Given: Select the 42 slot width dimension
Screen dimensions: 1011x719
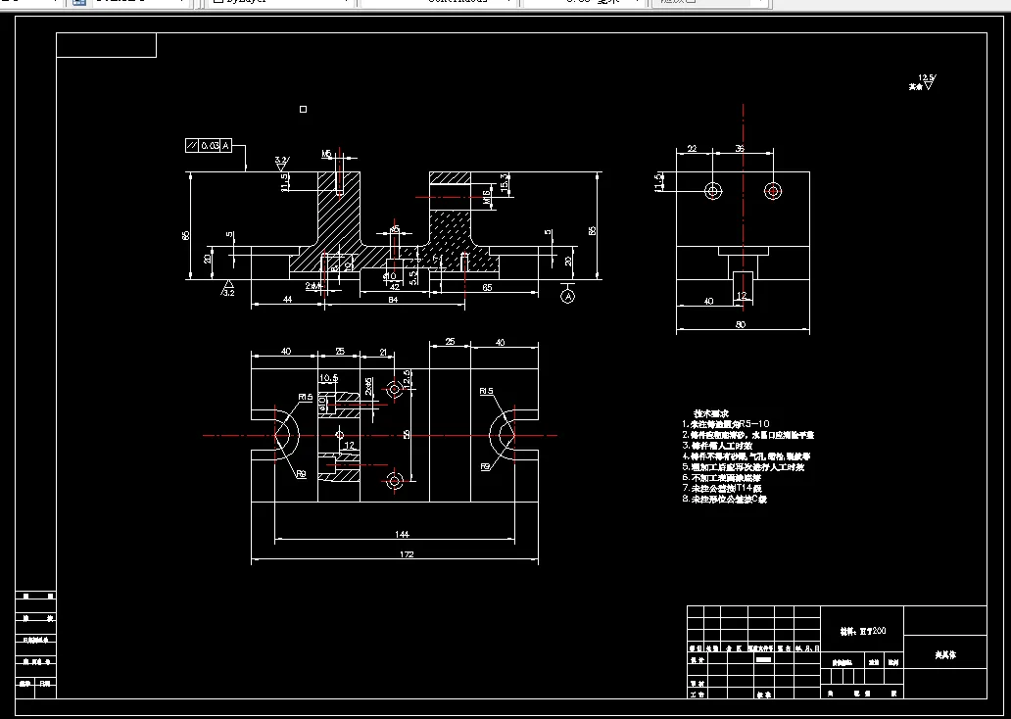Looking at the screenshot, I should pyautogui.click(x=394, y=288).
